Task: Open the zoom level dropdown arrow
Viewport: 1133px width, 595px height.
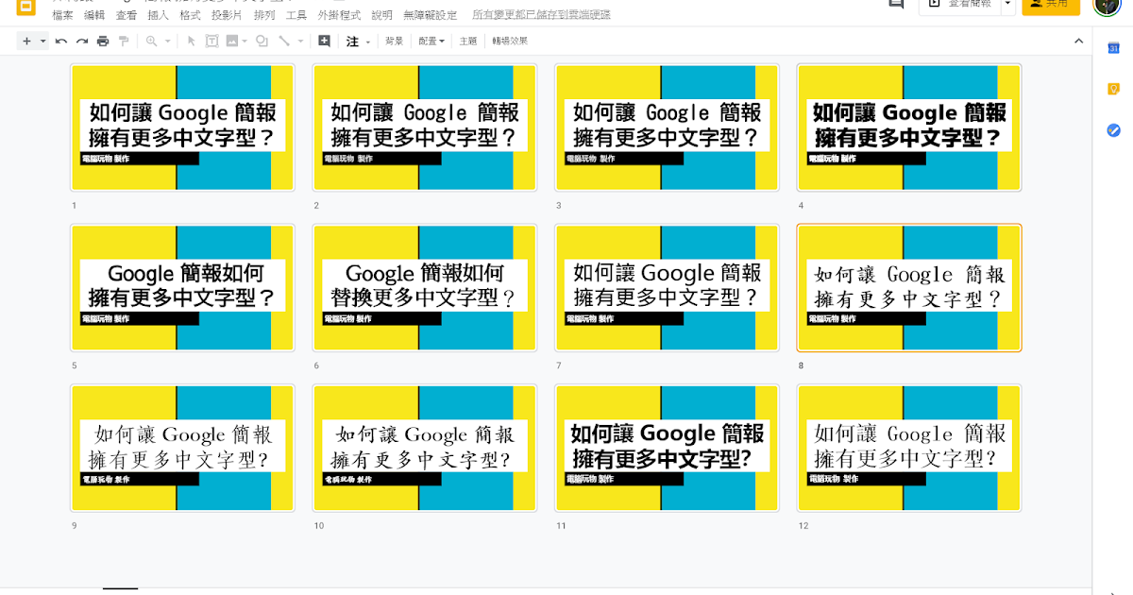Action: click(x=168, y=42)
